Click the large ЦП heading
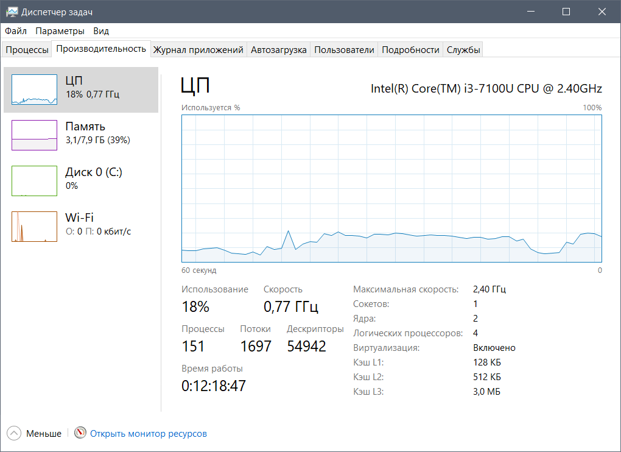 point(195,85)
